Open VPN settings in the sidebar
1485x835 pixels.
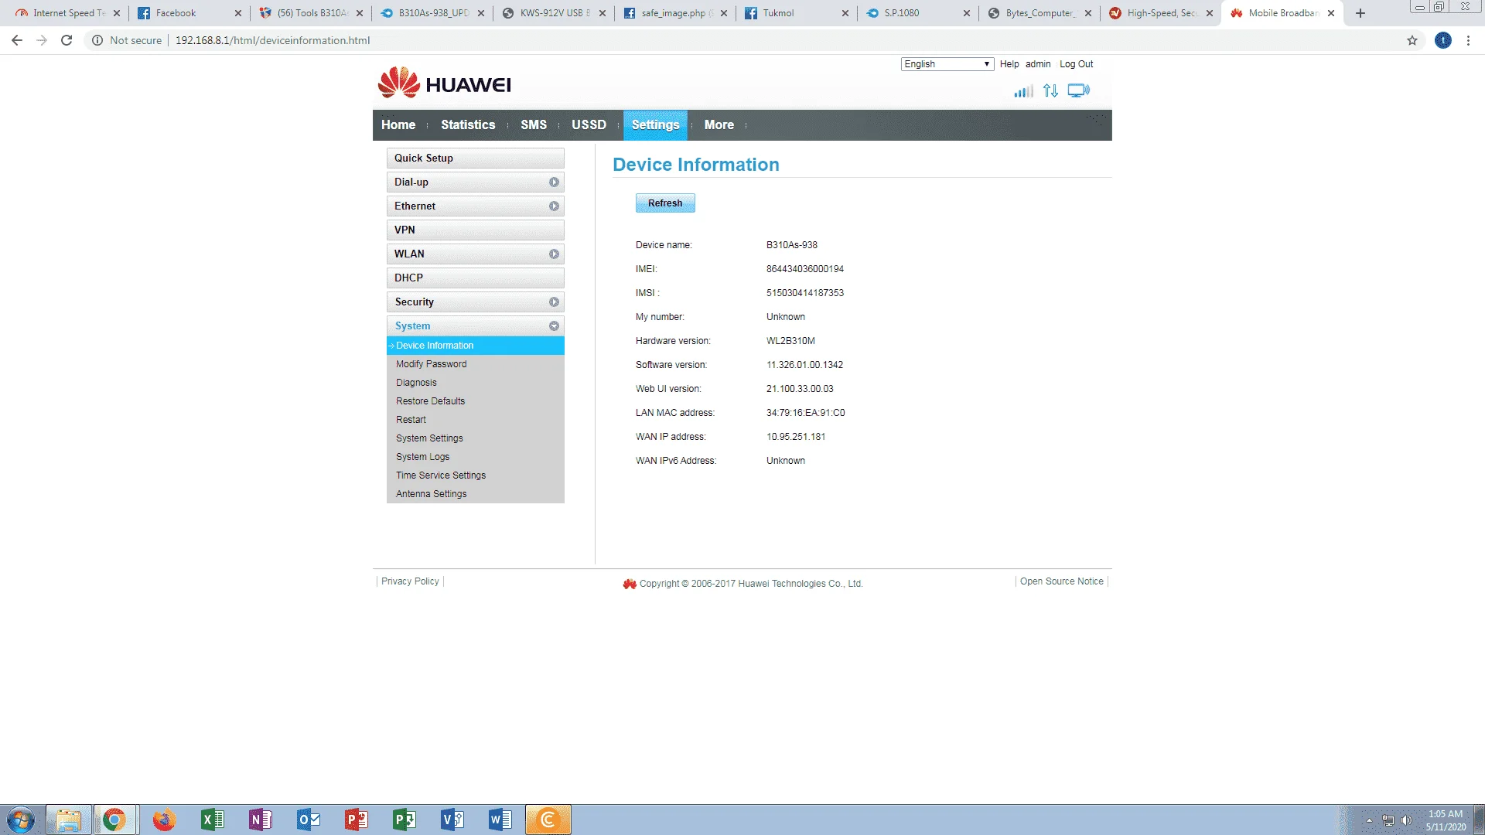[x=476, y=230]
